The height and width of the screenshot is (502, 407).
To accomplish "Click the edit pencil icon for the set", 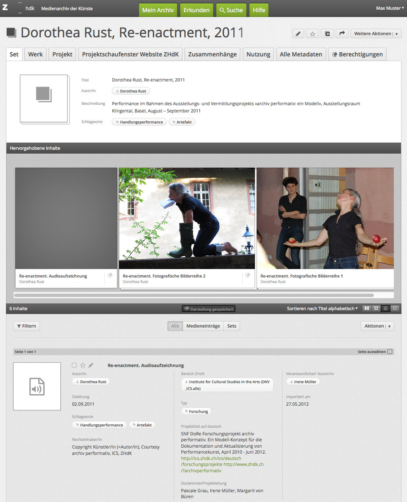I will [x=298, y=34].
